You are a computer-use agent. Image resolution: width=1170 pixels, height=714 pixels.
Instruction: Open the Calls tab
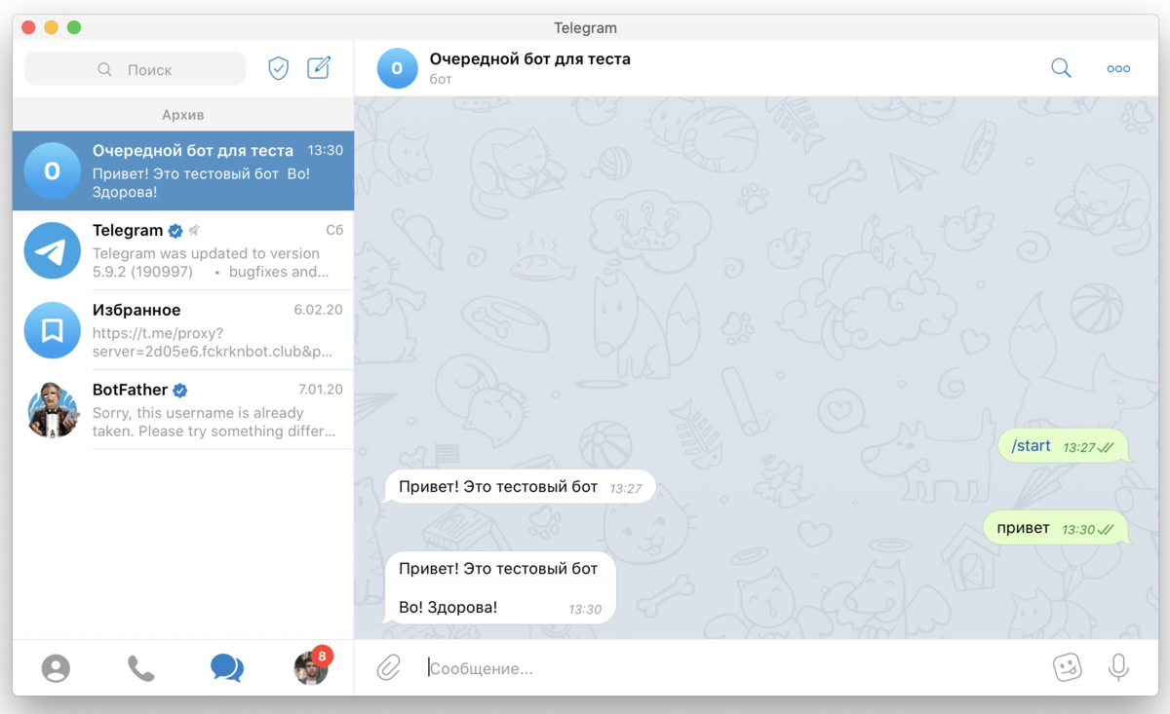(x=141, y=668)
